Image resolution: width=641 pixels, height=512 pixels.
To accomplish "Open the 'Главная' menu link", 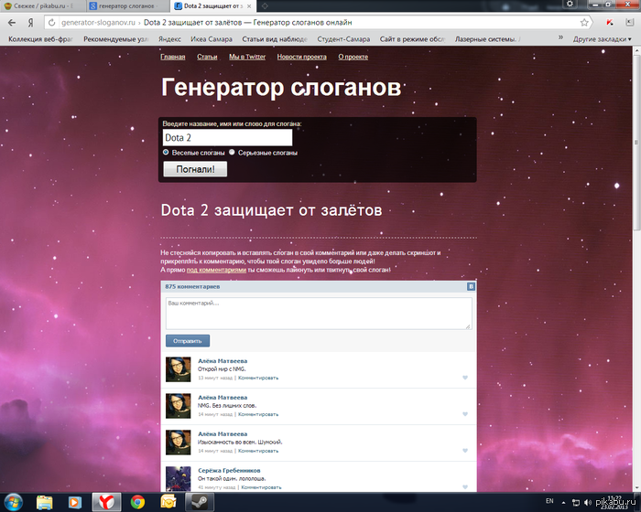I will coord(172,57).
